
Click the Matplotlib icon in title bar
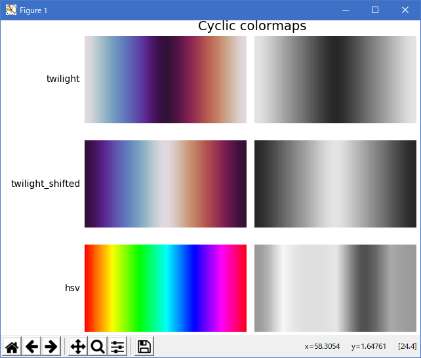pyautogui.click(x=11, y=10)
